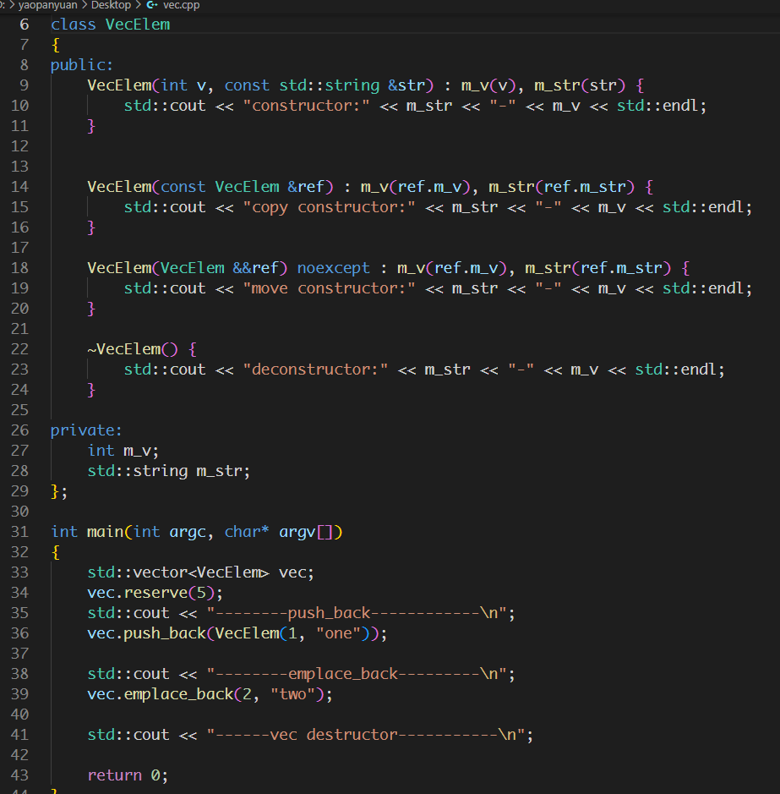Click 'const VecElem &ref' on line 14
The height and width of the screenshot is (794, 780).
[x=243, y=186]
